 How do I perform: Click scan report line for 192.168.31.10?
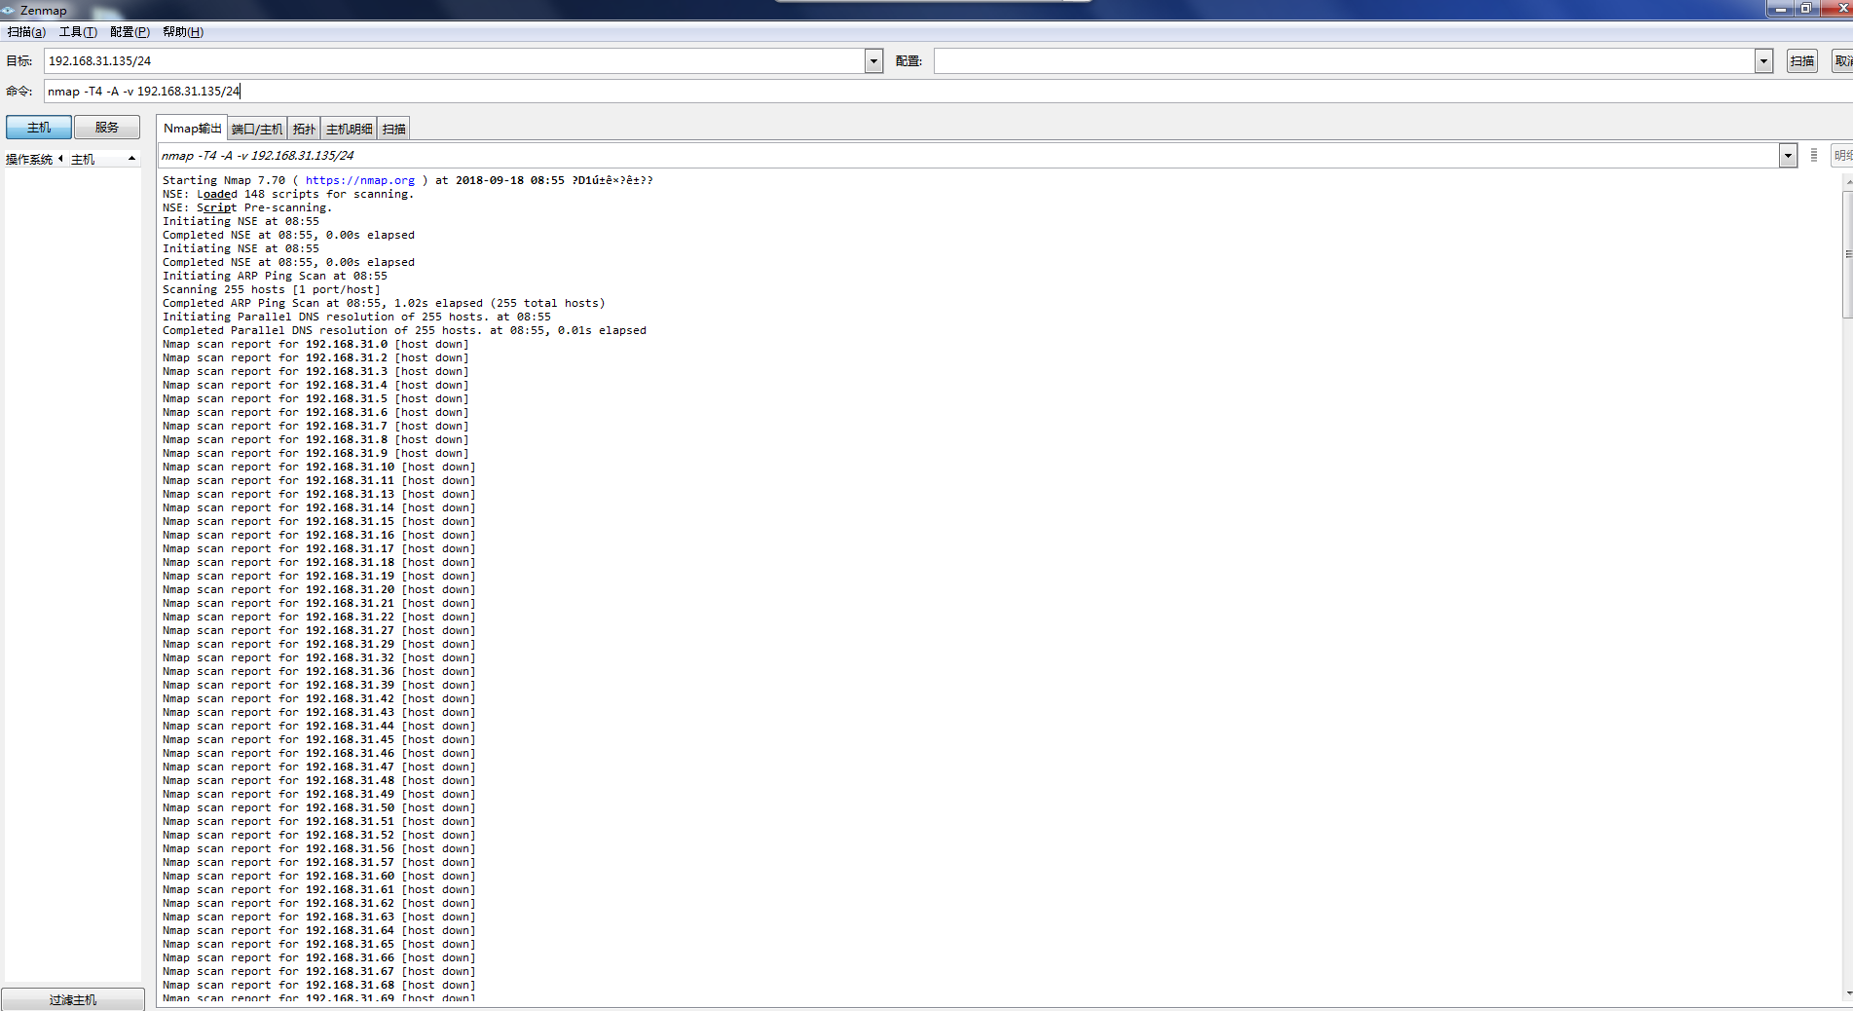[319, 467]
